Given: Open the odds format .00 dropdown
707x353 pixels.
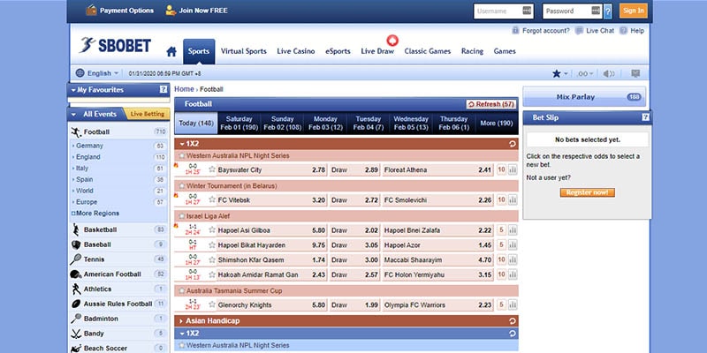Looking at the screenshot, I should (x=585, y=73).
